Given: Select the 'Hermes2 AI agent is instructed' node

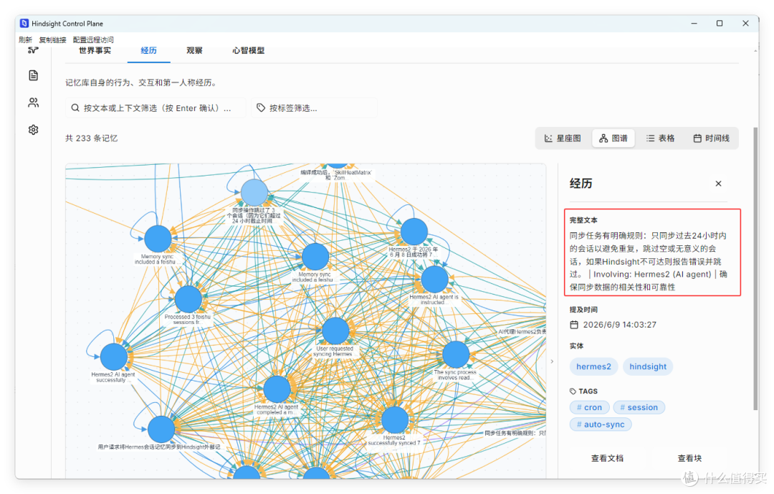Looking at the screenshot, I should coord(434,279).
